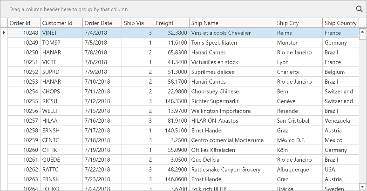The image size is (367, 191).
Task: Select freight cell 140.5100
Action: pos(171,131)
